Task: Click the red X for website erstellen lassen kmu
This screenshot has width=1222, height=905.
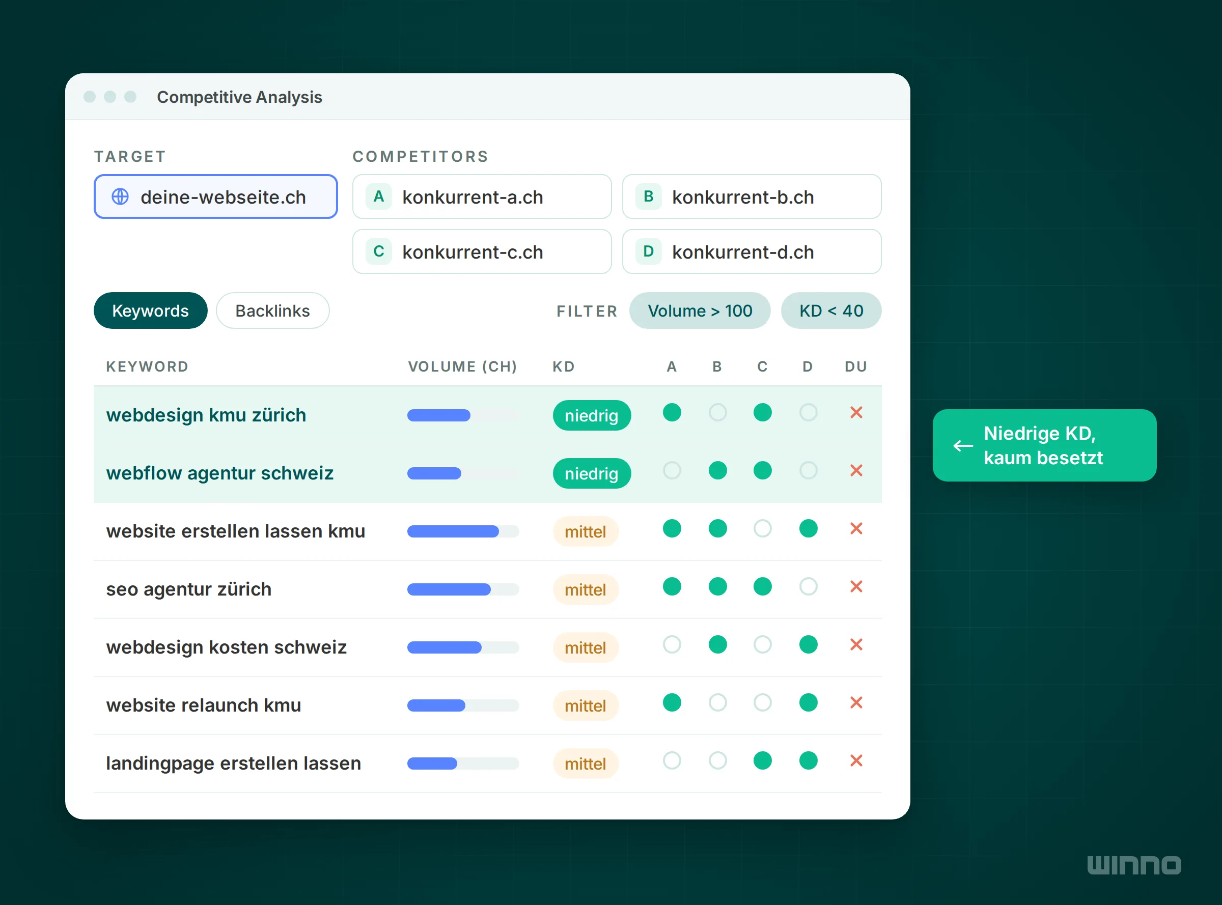Action: point(856,529)
